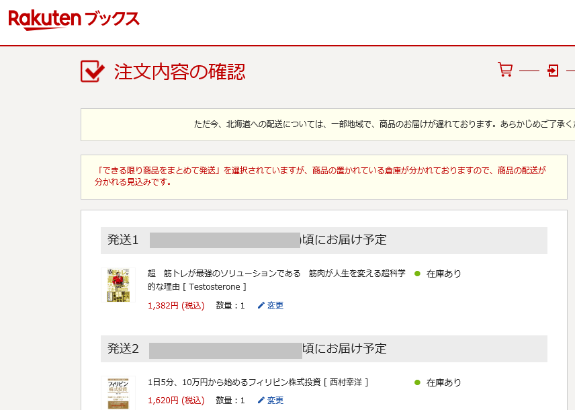Click 在庫あり status for the 西村幸洋 book
Viewport: 575px width, 410px height.
[x=444, y=382]
